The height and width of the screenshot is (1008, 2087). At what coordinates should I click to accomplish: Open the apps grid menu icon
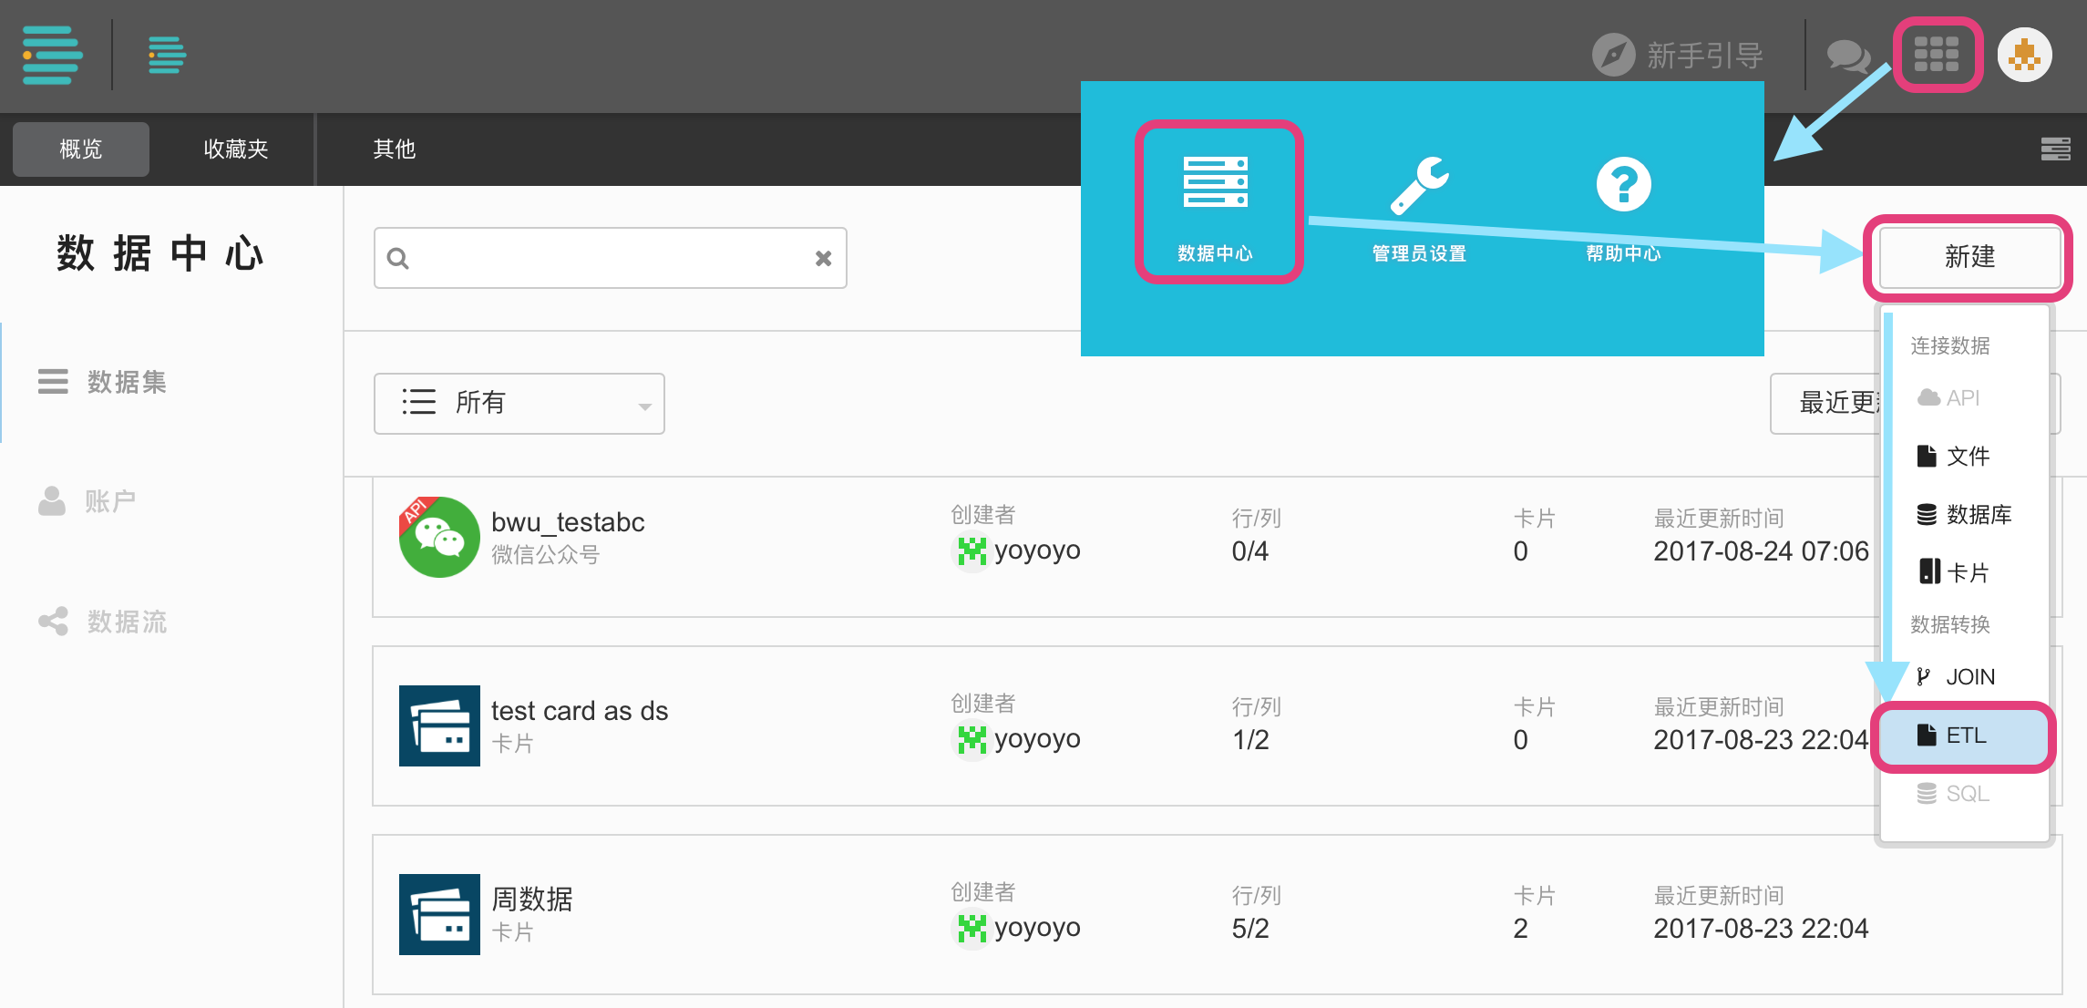(x=1937, y=55)
